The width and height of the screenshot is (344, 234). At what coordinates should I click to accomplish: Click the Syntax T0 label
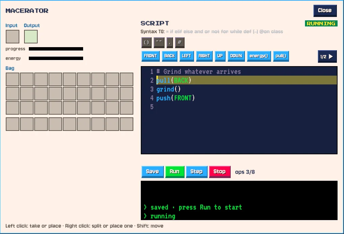pyautogui.click(x=152, y=32)
